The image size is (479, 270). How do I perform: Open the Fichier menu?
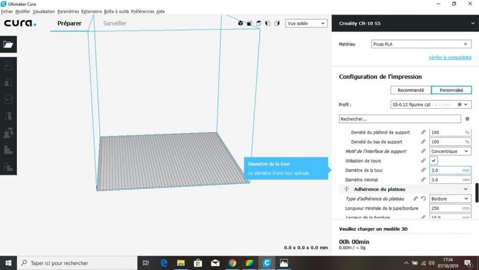(x=7, y=12)
